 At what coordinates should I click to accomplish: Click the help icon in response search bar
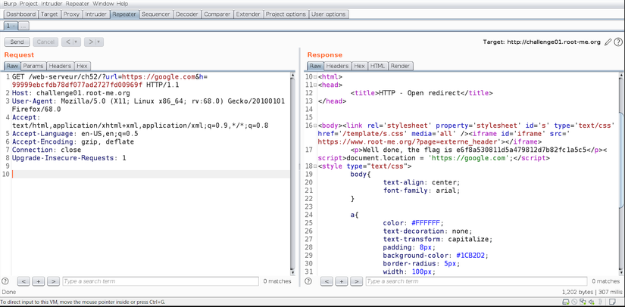tap(308, 281)
